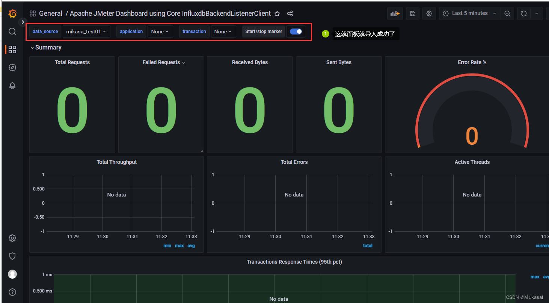The width and height of the screenshot is (549, 303).
Task: Select avg legend in Total Throughput
Action: tap(191, 246)
